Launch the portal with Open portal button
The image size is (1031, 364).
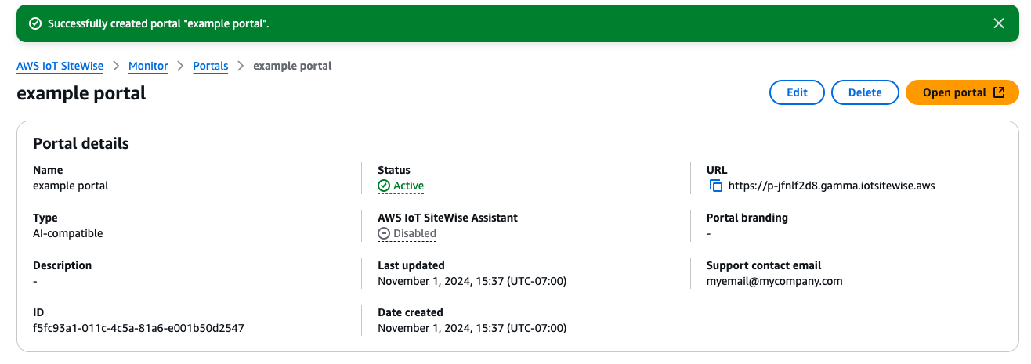tap(954, 92)
